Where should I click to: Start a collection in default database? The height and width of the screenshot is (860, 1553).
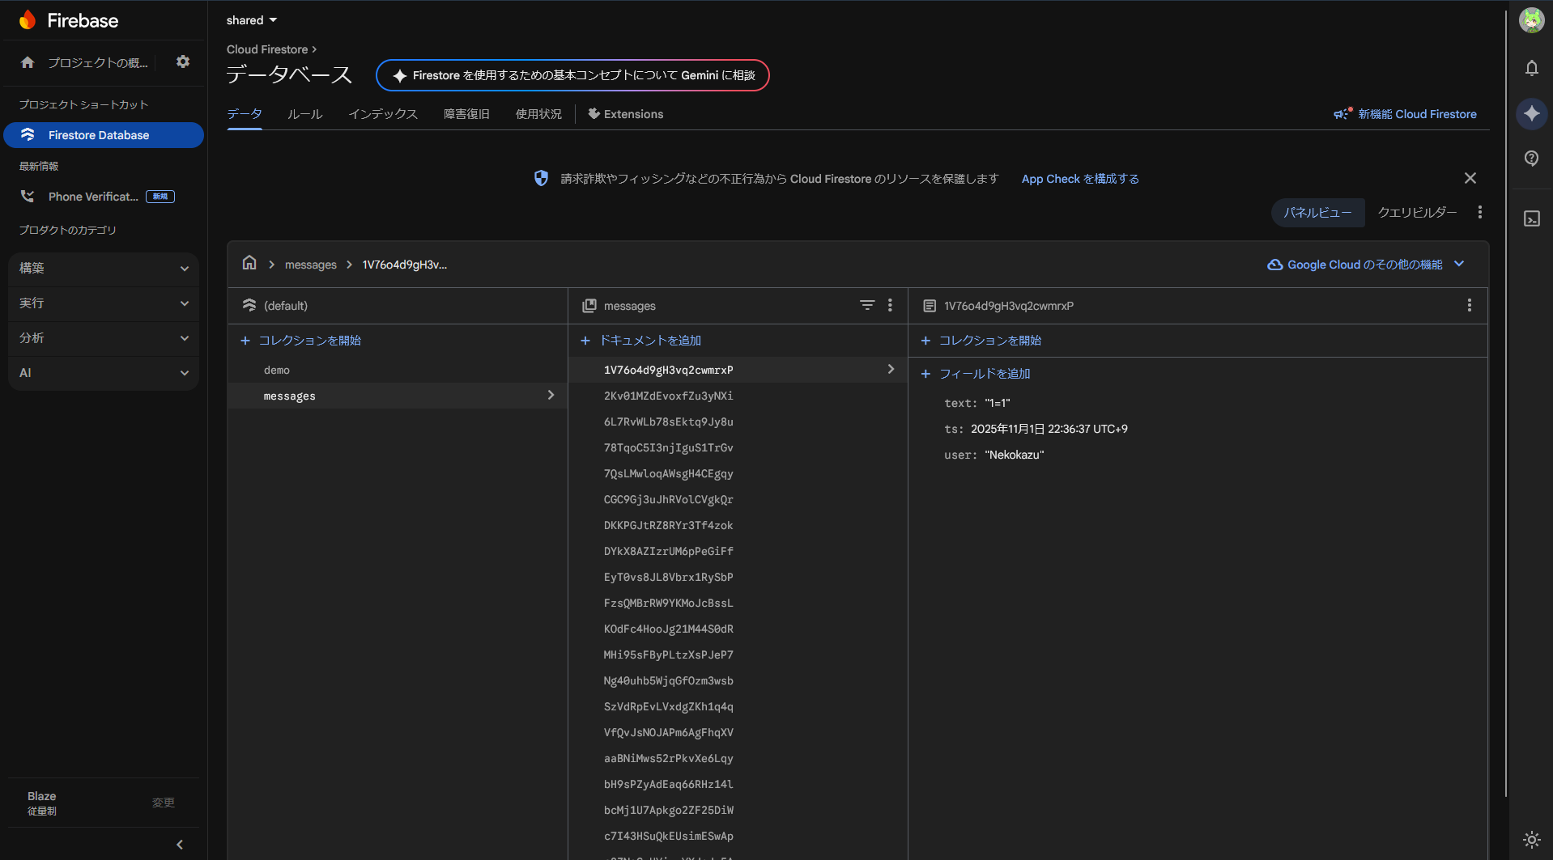(x=301, y=341)
